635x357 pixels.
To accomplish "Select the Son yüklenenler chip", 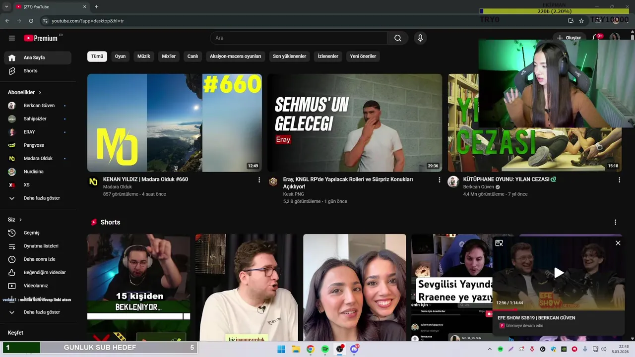I will (x=289, y=56).
